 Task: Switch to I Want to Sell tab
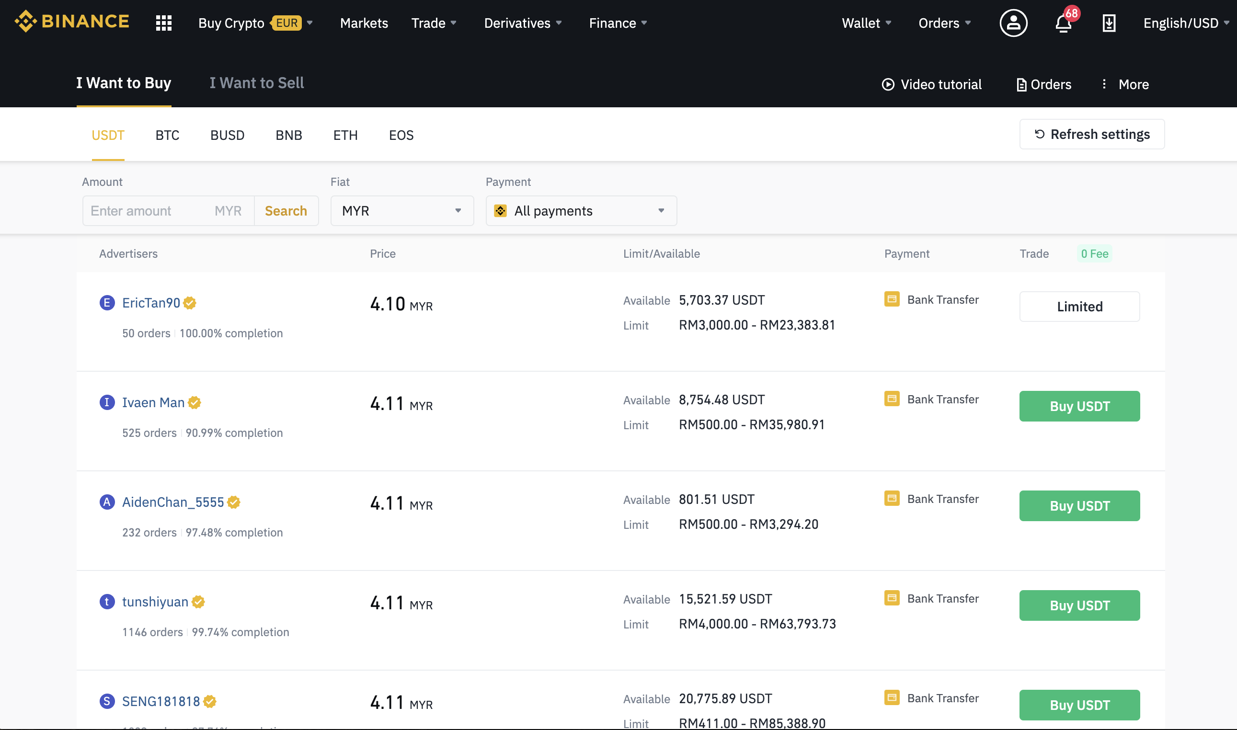point(257,83)
